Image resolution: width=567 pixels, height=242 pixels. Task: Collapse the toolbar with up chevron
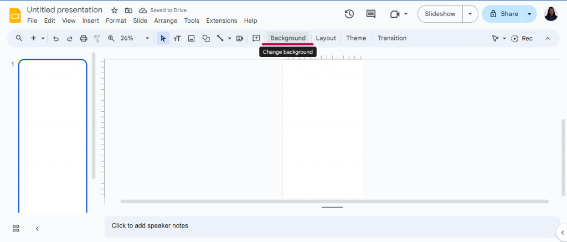point(548,38)
